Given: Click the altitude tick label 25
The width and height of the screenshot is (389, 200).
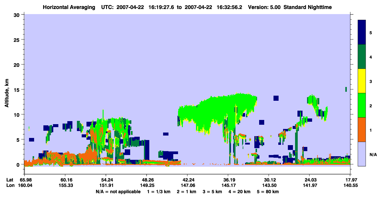Looking at the screenshot, I should tap(17, 40).
